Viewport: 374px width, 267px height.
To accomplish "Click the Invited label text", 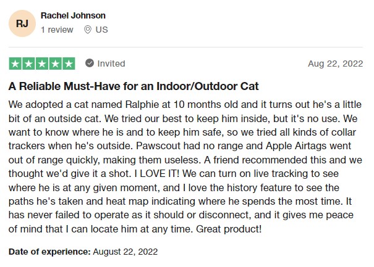I will click(x=111, y=64).
